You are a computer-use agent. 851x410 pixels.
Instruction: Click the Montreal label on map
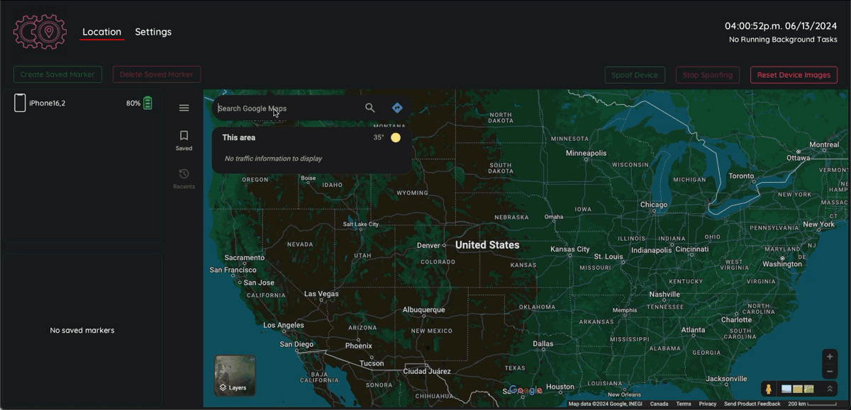coord(824,145)
